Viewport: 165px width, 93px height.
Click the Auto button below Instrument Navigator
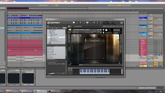click(x=63, y=73)
